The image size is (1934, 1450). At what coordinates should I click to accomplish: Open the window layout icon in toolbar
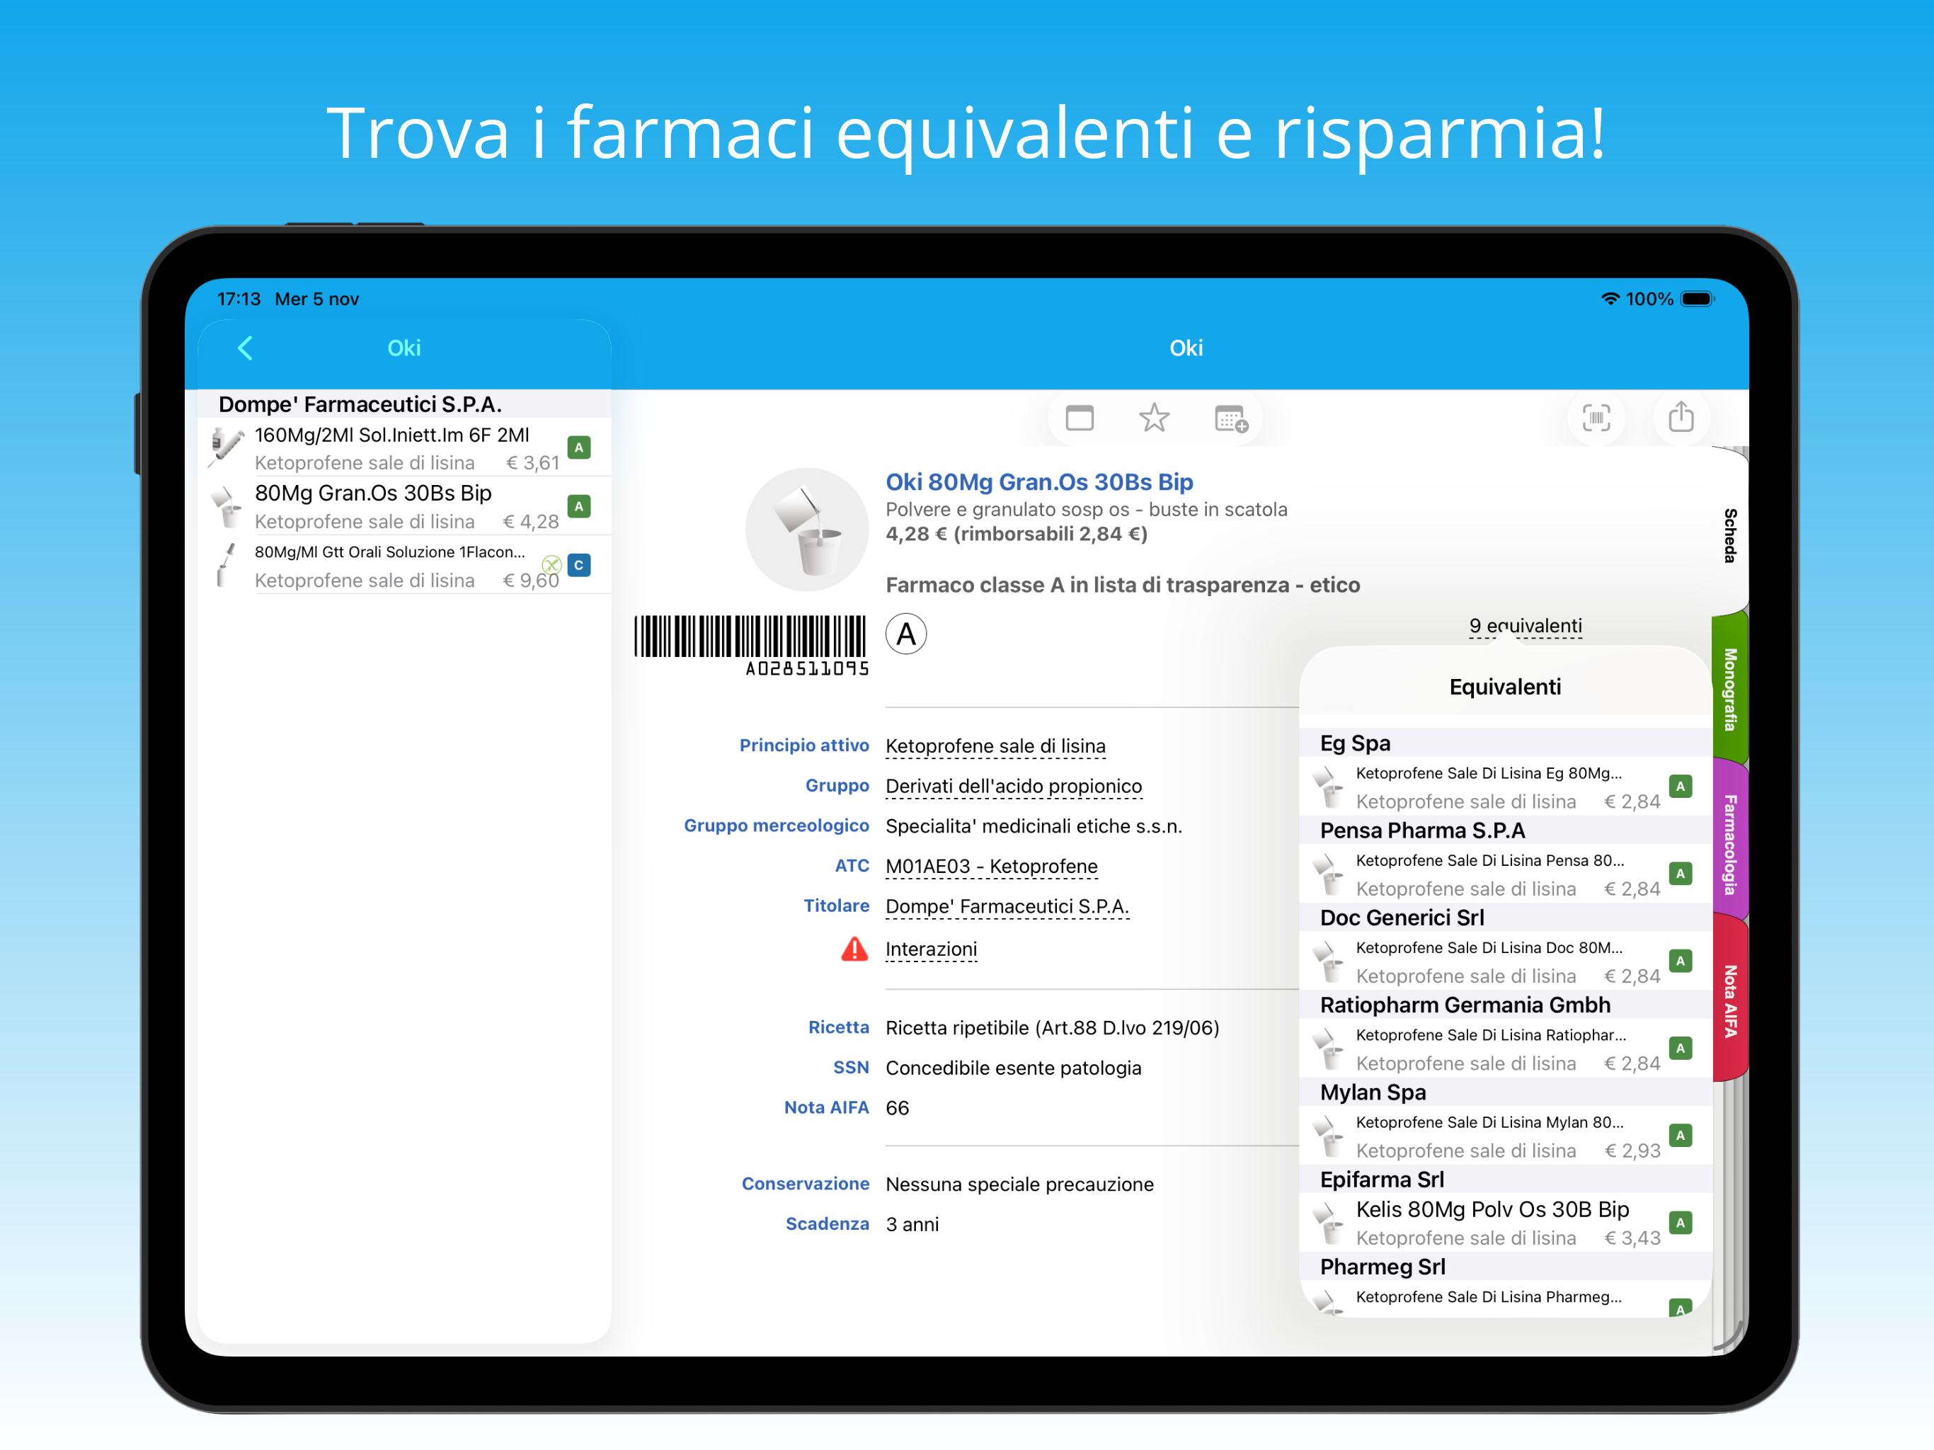coord(1080,418)
